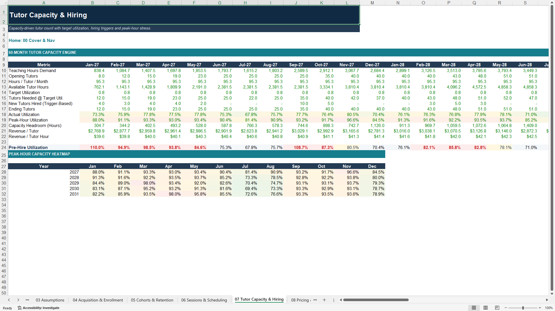Select the 60-MONTH TUTOR CAPACITY ENGINE header
Image resolution: width=555 pixels, height=311 pixels.
click(x=278, y=52)
